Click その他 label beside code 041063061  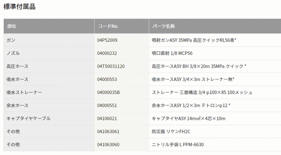13,131
